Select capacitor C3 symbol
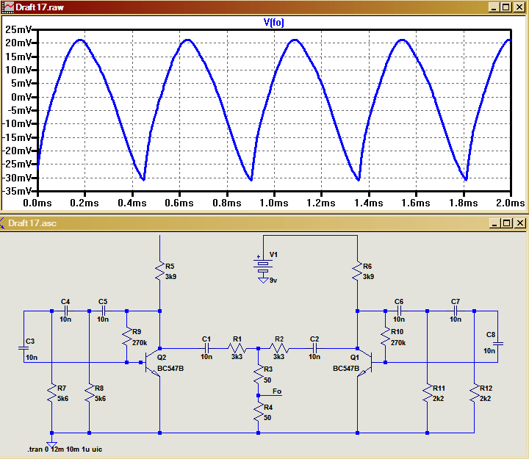Viewport: 529px width, 459px height. [24, 347]
